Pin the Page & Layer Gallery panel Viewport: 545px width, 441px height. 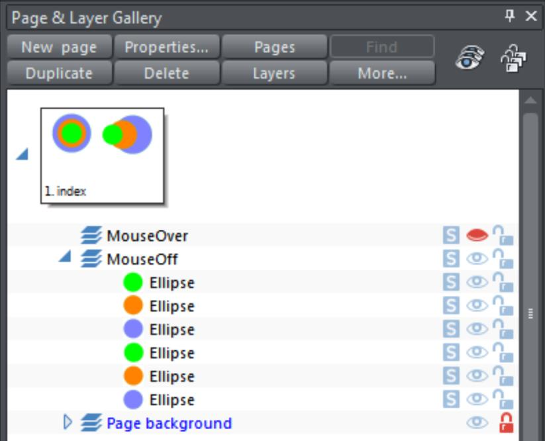pyautogui.click(x=509, y=16)
